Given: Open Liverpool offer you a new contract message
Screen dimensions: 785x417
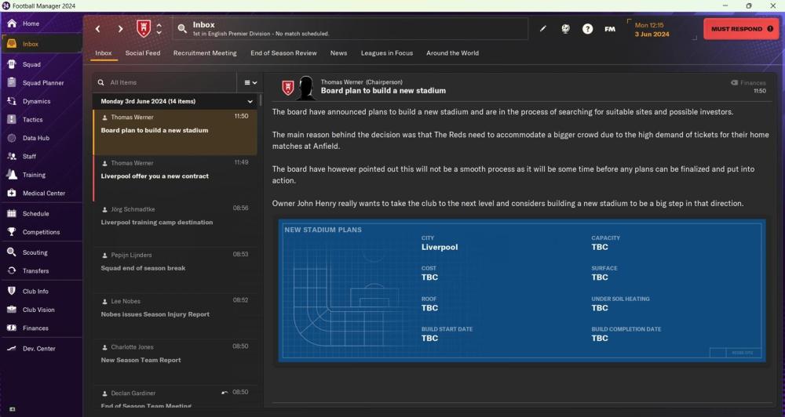Looking at the screenshot, I should pos(175,179).
